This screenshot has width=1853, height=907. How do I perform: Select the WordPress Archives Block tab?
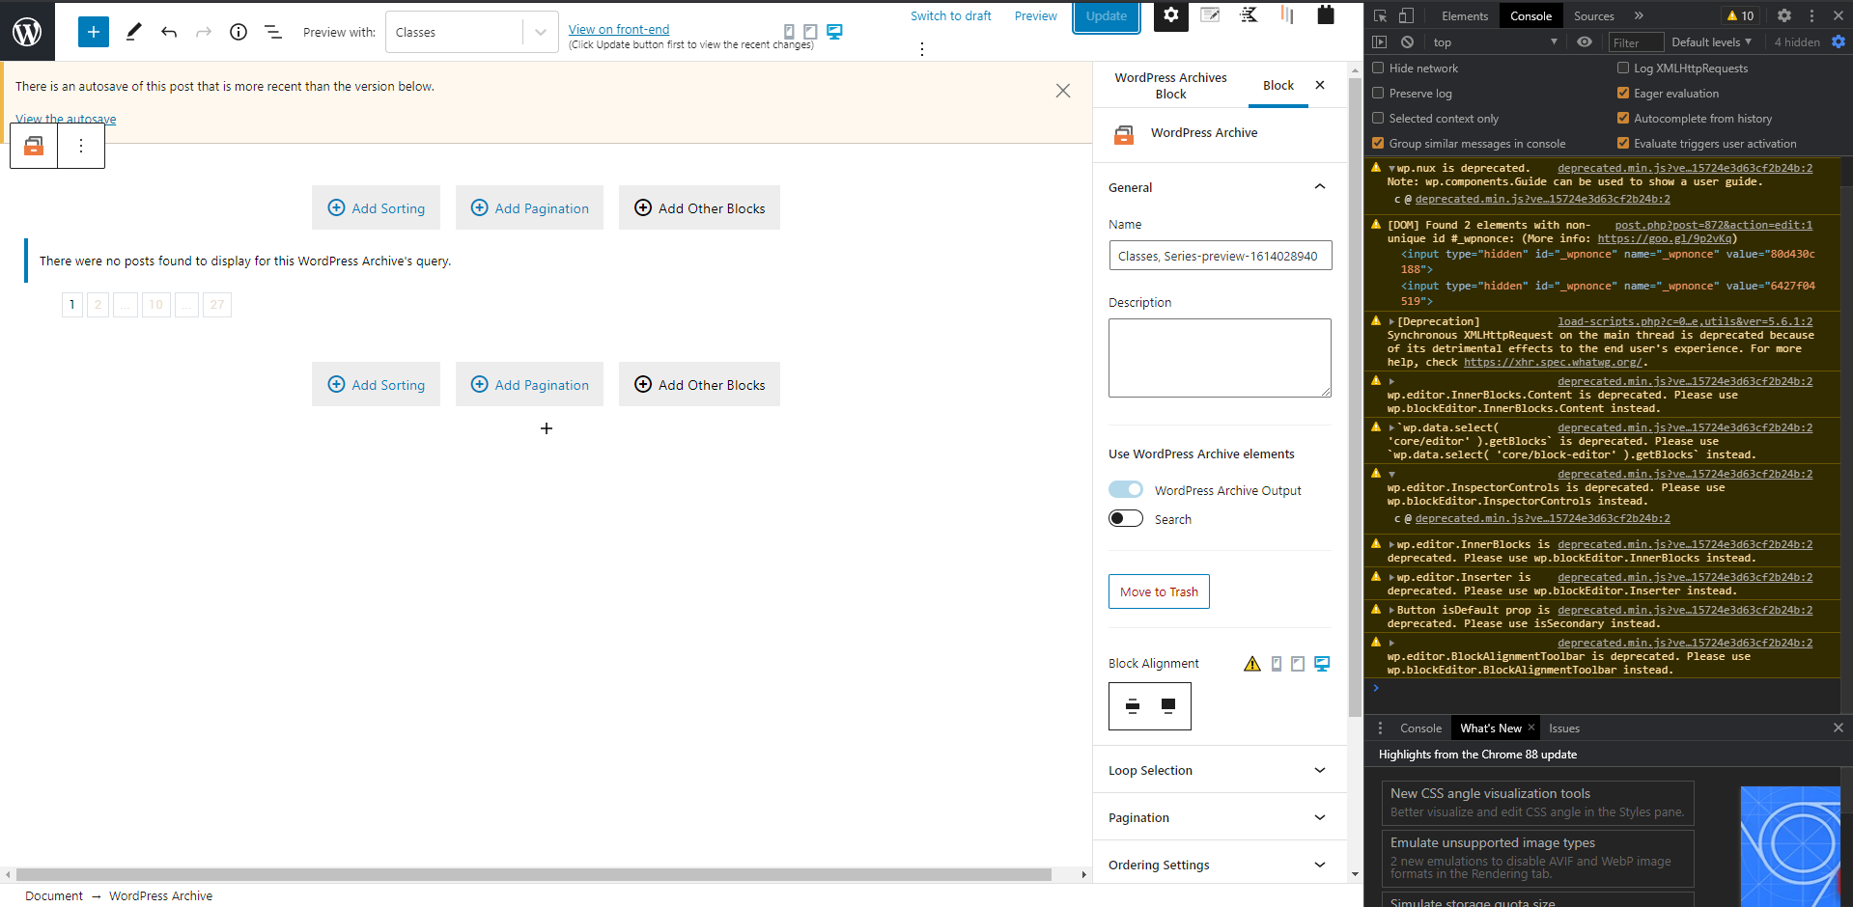[x=1170, y=86]
